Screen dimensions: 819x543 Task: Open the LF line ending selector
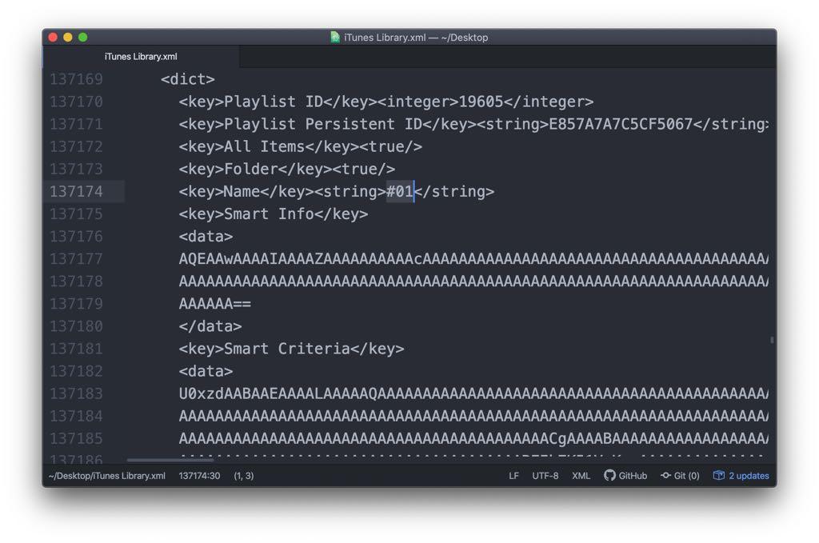pyautogui.click(x=513, y=476)
